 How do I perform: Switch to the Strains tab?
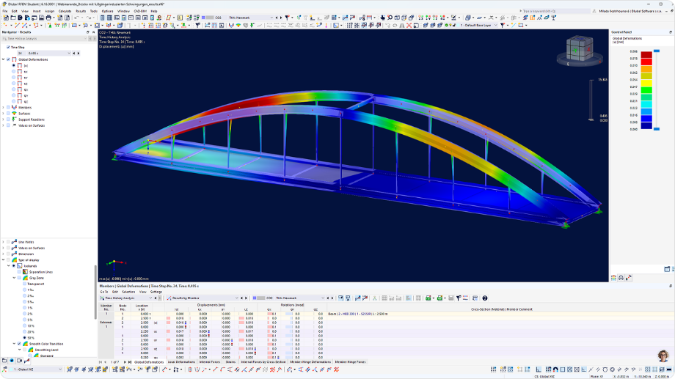pos(230,362)
